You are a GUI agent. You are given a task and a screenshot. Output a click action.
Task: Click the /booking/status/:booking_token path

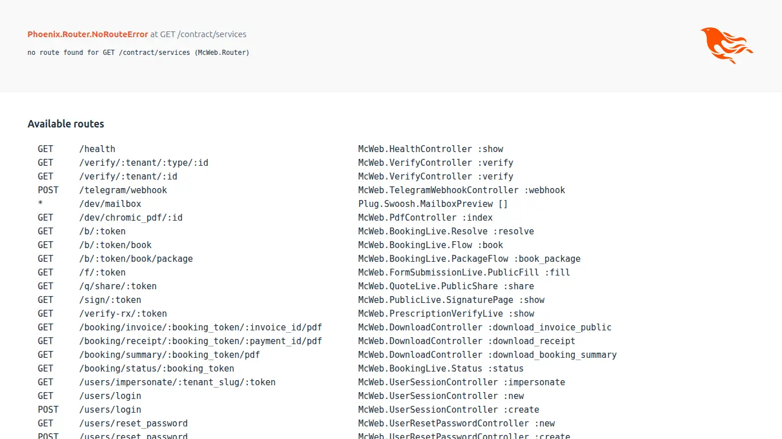(x=157, y=369)
